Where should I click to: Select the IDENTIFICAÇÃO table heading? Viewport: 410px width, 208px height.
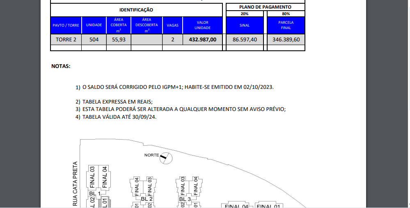pos(136,10)
